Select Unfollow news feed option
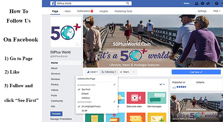 86,98
